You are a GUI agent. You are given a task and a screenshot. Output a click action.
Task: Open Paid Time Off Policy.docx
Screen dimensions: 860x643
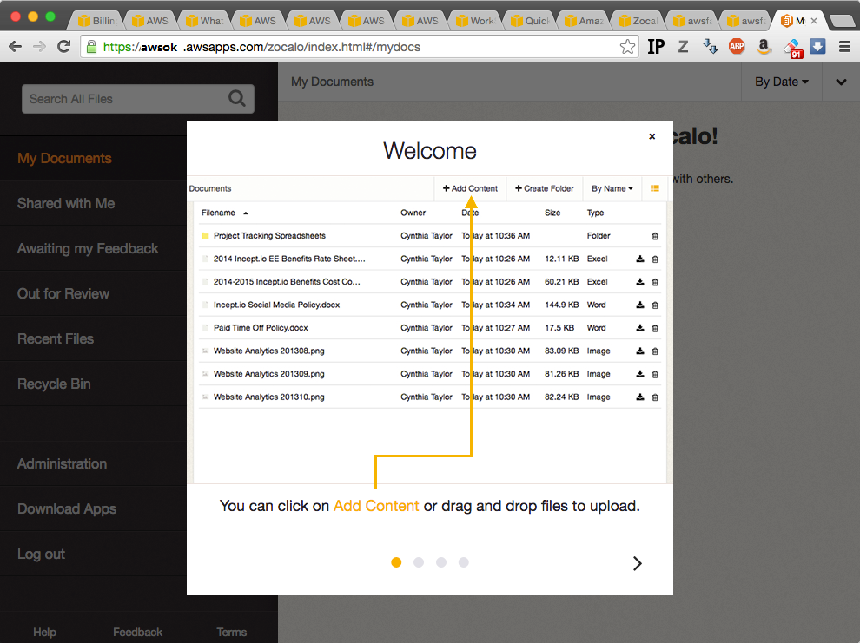pyautogui.click(x=261, y=328)
